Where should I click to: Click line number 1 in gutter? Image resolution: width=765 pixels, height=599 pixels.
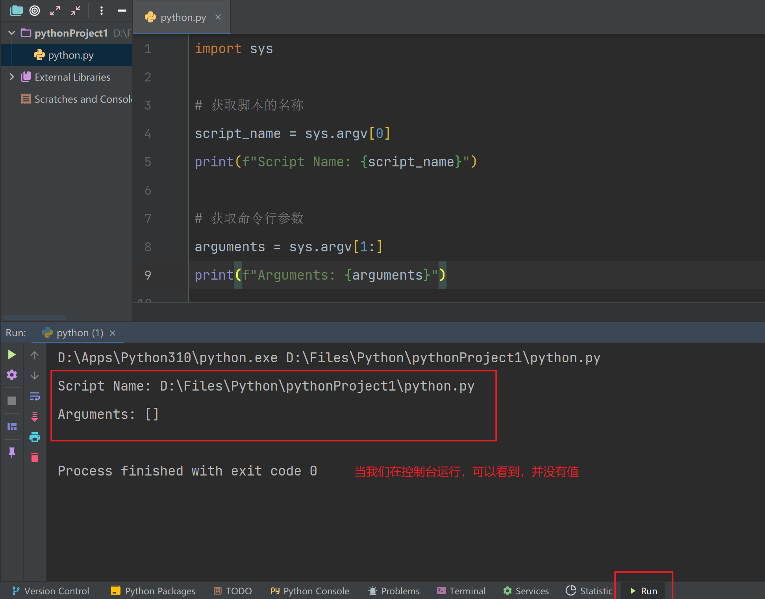(x=148, y=49)
